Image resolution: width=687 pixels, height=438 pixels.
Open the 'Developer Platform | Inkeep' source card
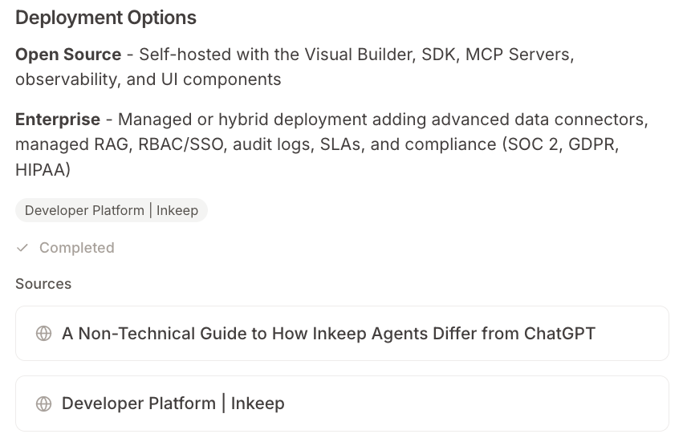pos(342,404)
